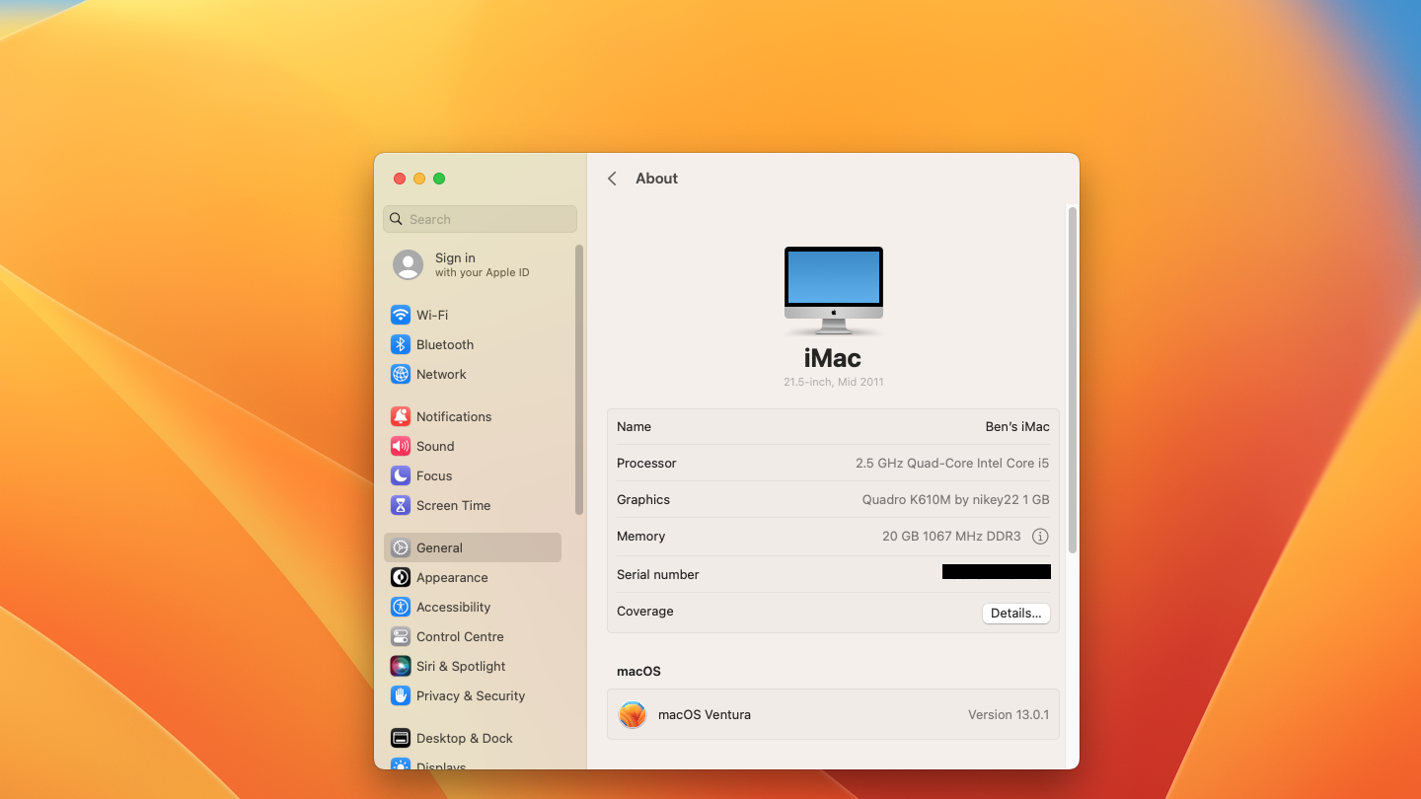Image resolution: width=1421 pixels, height=799 pixels.
Task: Click the macOS Ventura label
Action: pos(705,714)
